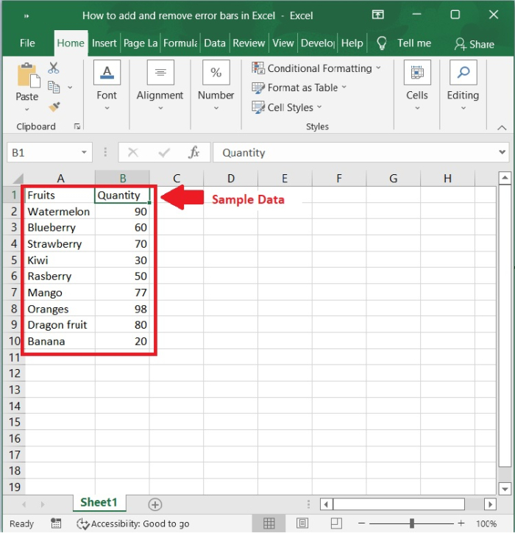This screenshot has width=515, height=533.
Task: Click the zoom in plus button
Action: [x=461, y=523]
